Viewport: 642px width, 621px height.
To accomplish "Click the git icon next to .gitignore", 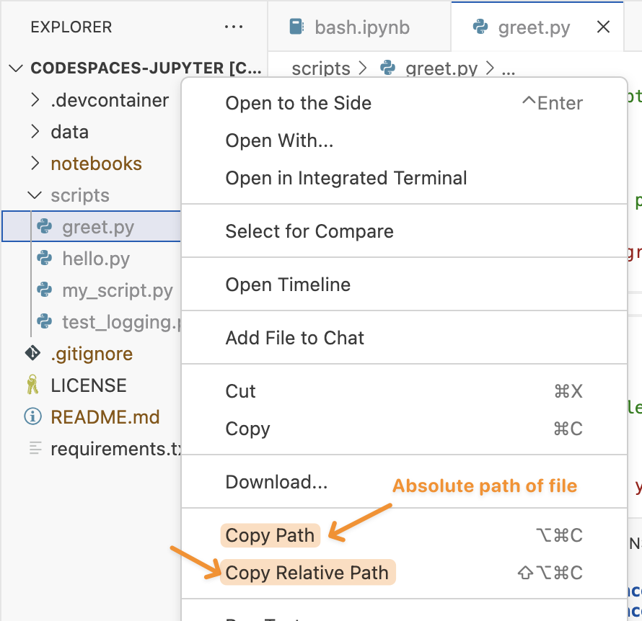I will click(32, 354).
